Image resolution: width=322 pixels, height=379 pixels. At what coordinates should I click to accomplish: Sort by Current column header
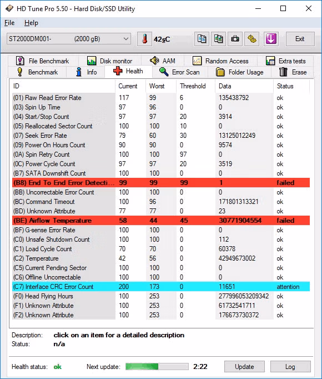[130, 86]
